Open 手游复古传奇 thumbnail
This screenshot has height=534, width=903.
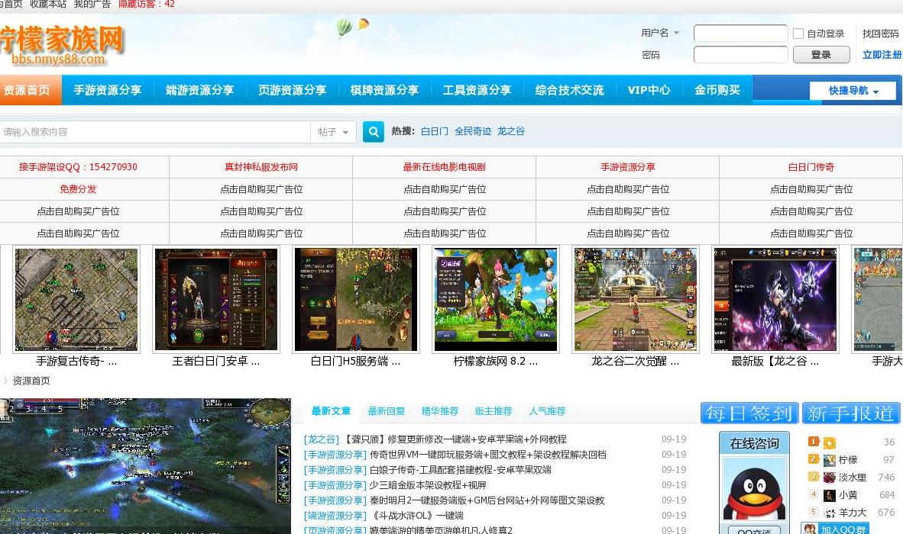(x=76, y=300)
